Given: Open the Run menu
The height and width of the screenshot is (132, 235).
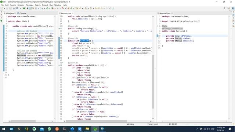Looking at the screenshot, I should tap(51, 5).
